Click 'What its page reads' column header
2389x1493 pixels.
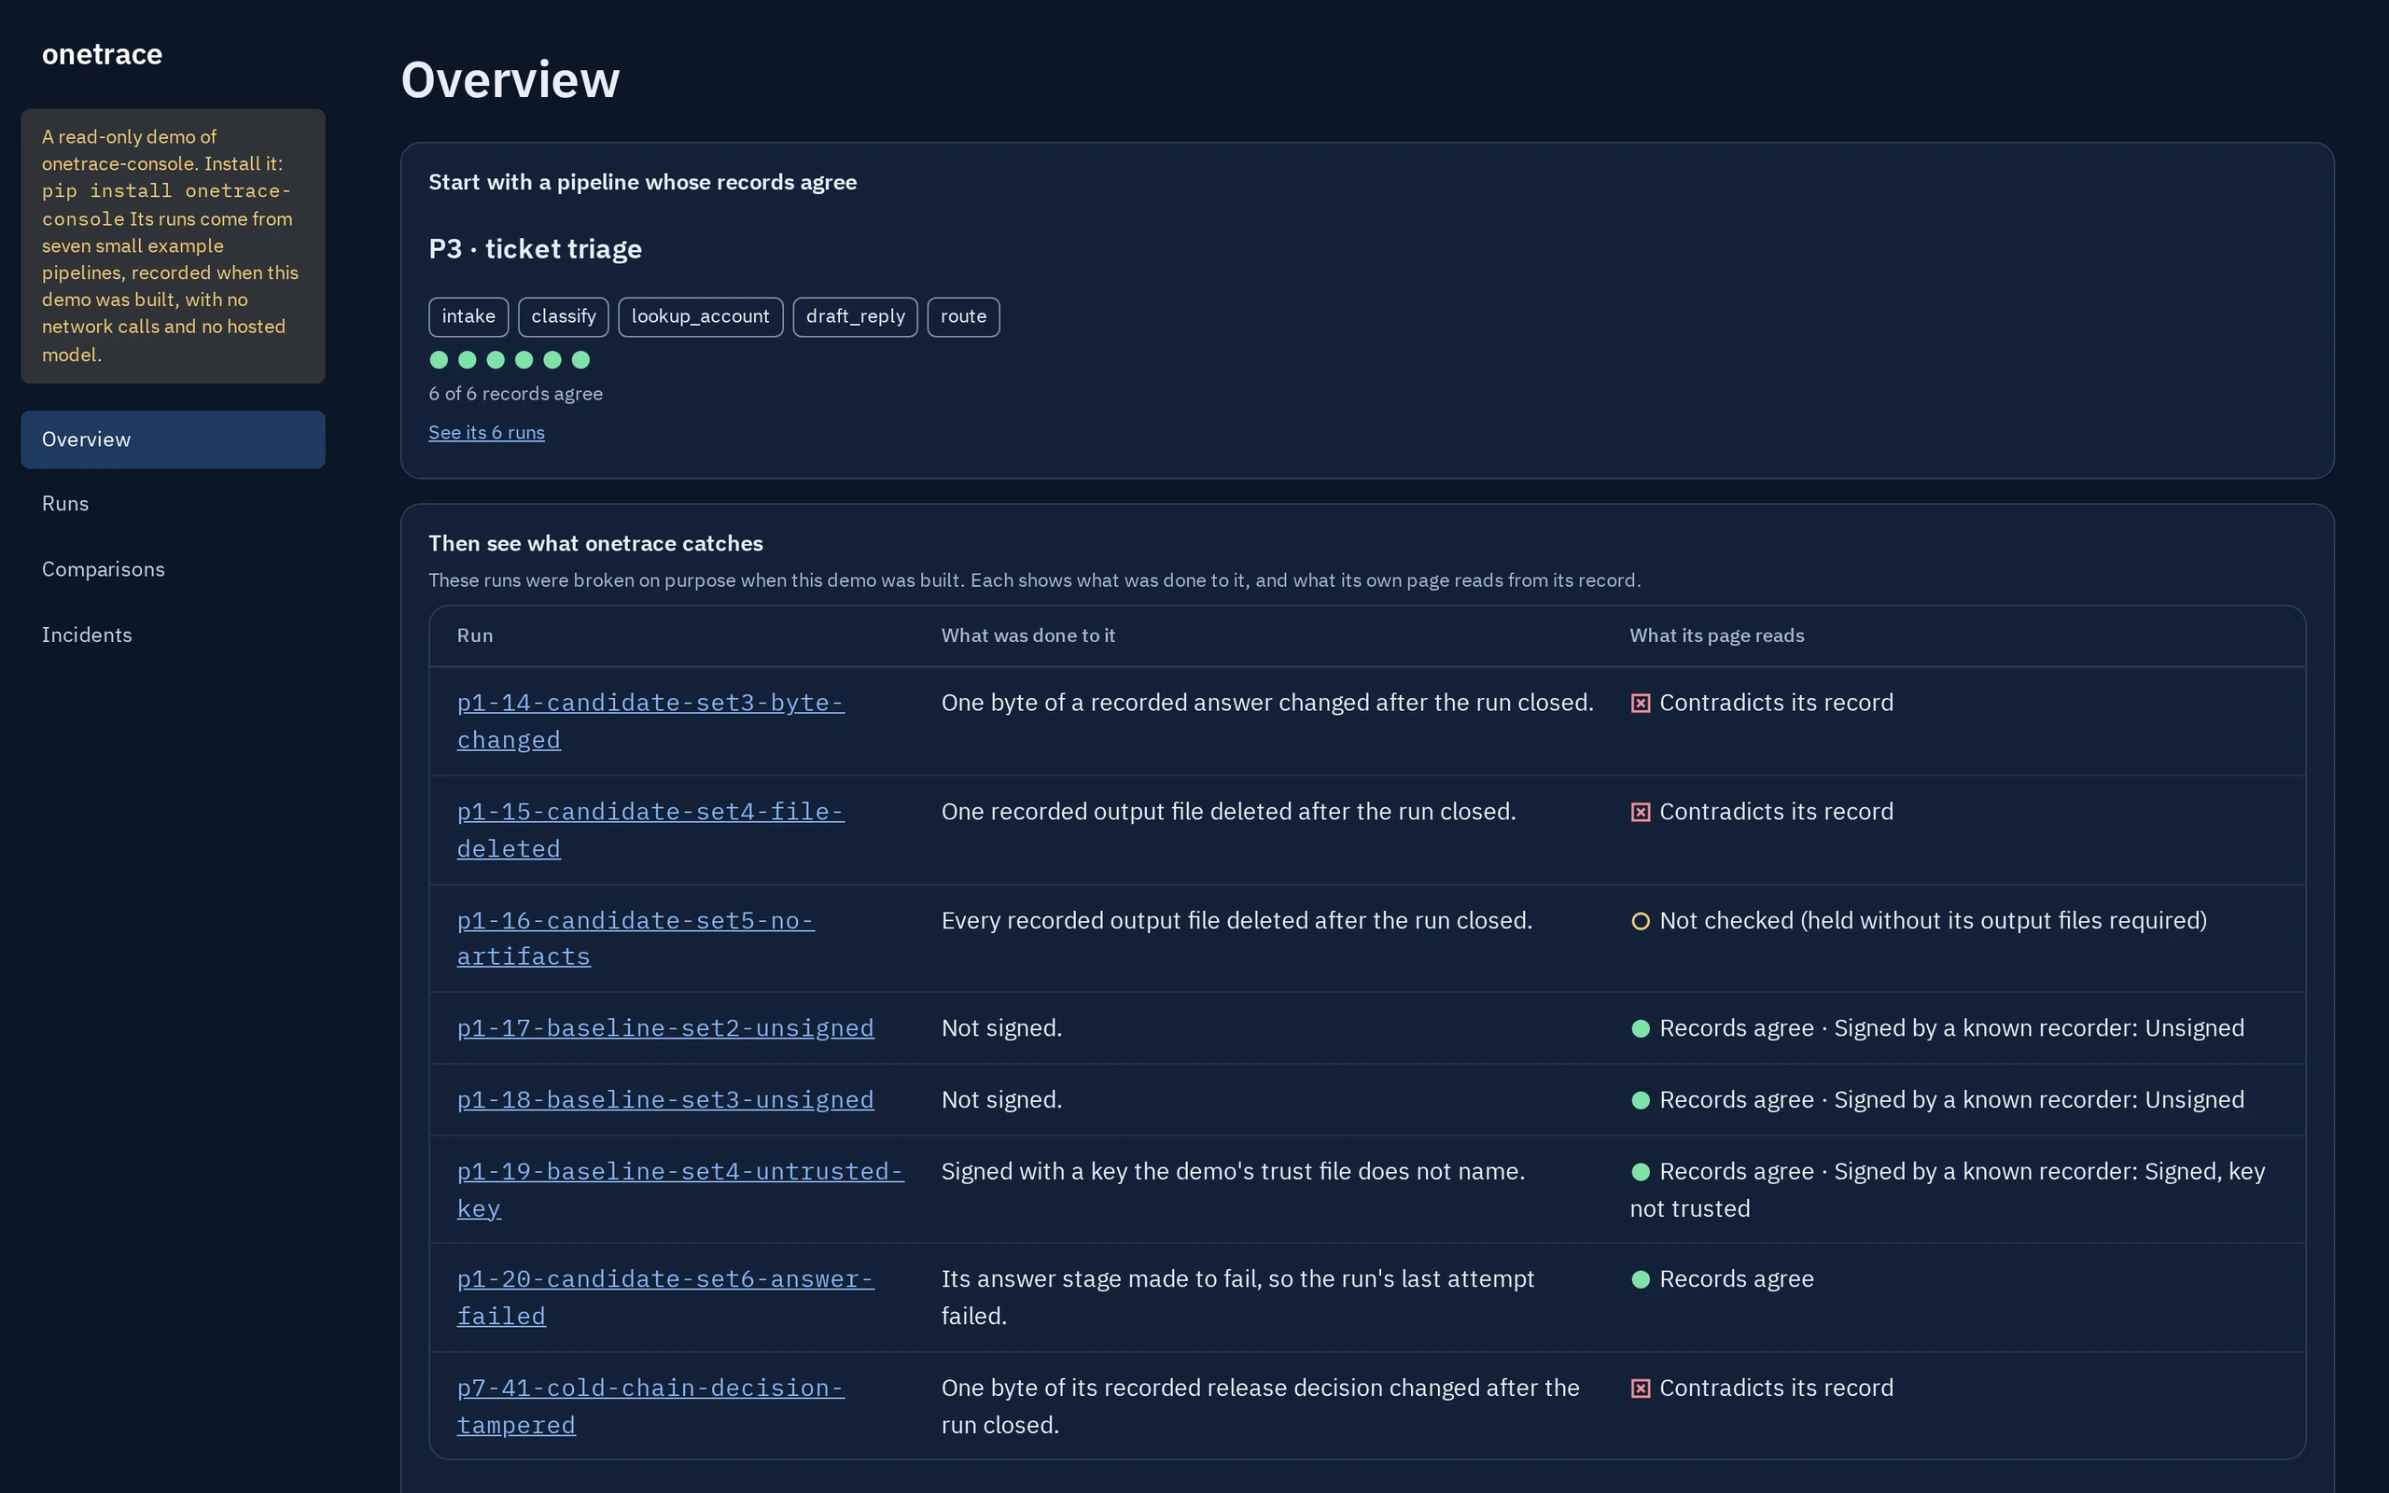(1717, 635)
